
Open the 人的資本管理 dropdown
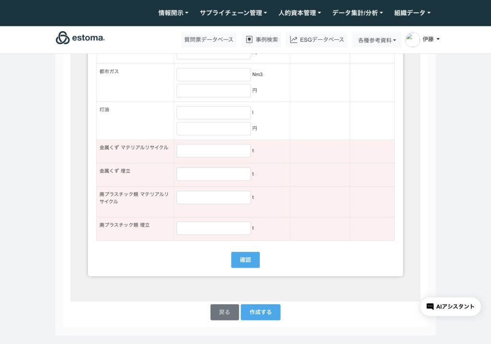click(300, 13)
